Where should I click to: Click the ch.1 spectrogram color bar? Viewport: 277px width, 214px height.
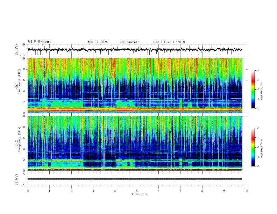coord(253,90)
